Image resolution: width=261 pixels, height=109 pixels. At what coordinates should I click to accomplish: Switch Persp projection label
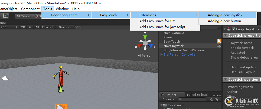click(x=144, y=56)
